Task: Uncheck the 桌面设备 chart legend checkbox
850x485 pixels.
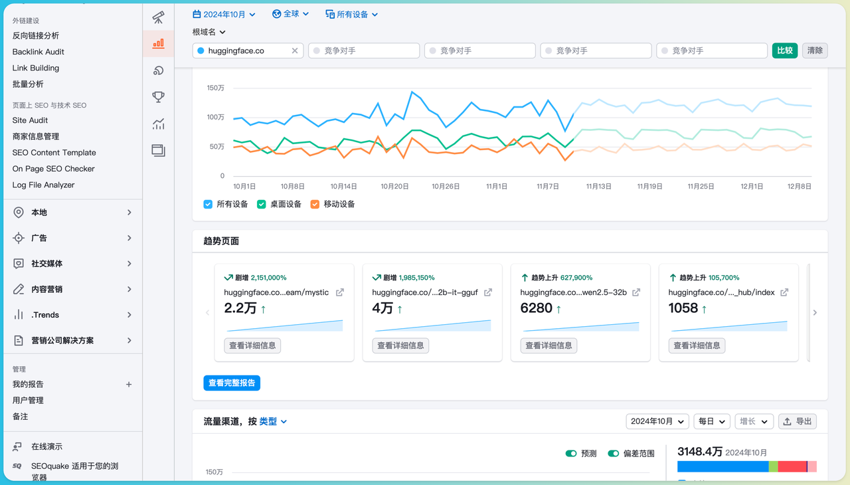Action: [262, 204]
